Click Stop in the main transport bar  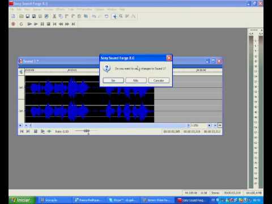49,24
